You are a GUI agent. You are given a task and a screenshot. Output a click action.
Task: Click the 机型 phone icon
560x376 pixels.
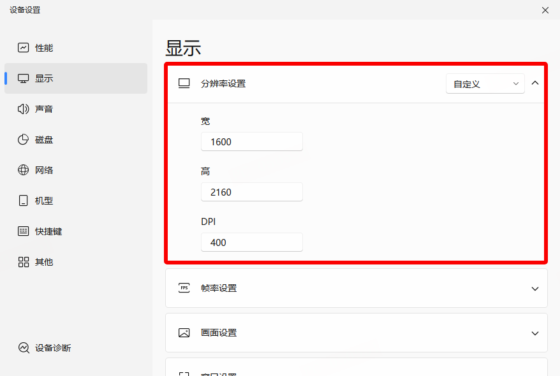[24, 201]
